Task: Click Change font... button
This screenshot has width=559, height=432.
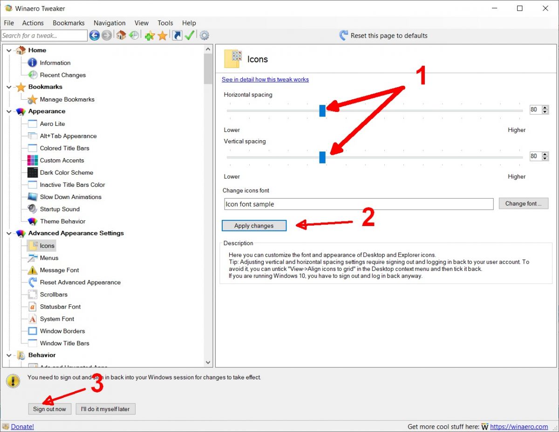Action: [524, 204]
